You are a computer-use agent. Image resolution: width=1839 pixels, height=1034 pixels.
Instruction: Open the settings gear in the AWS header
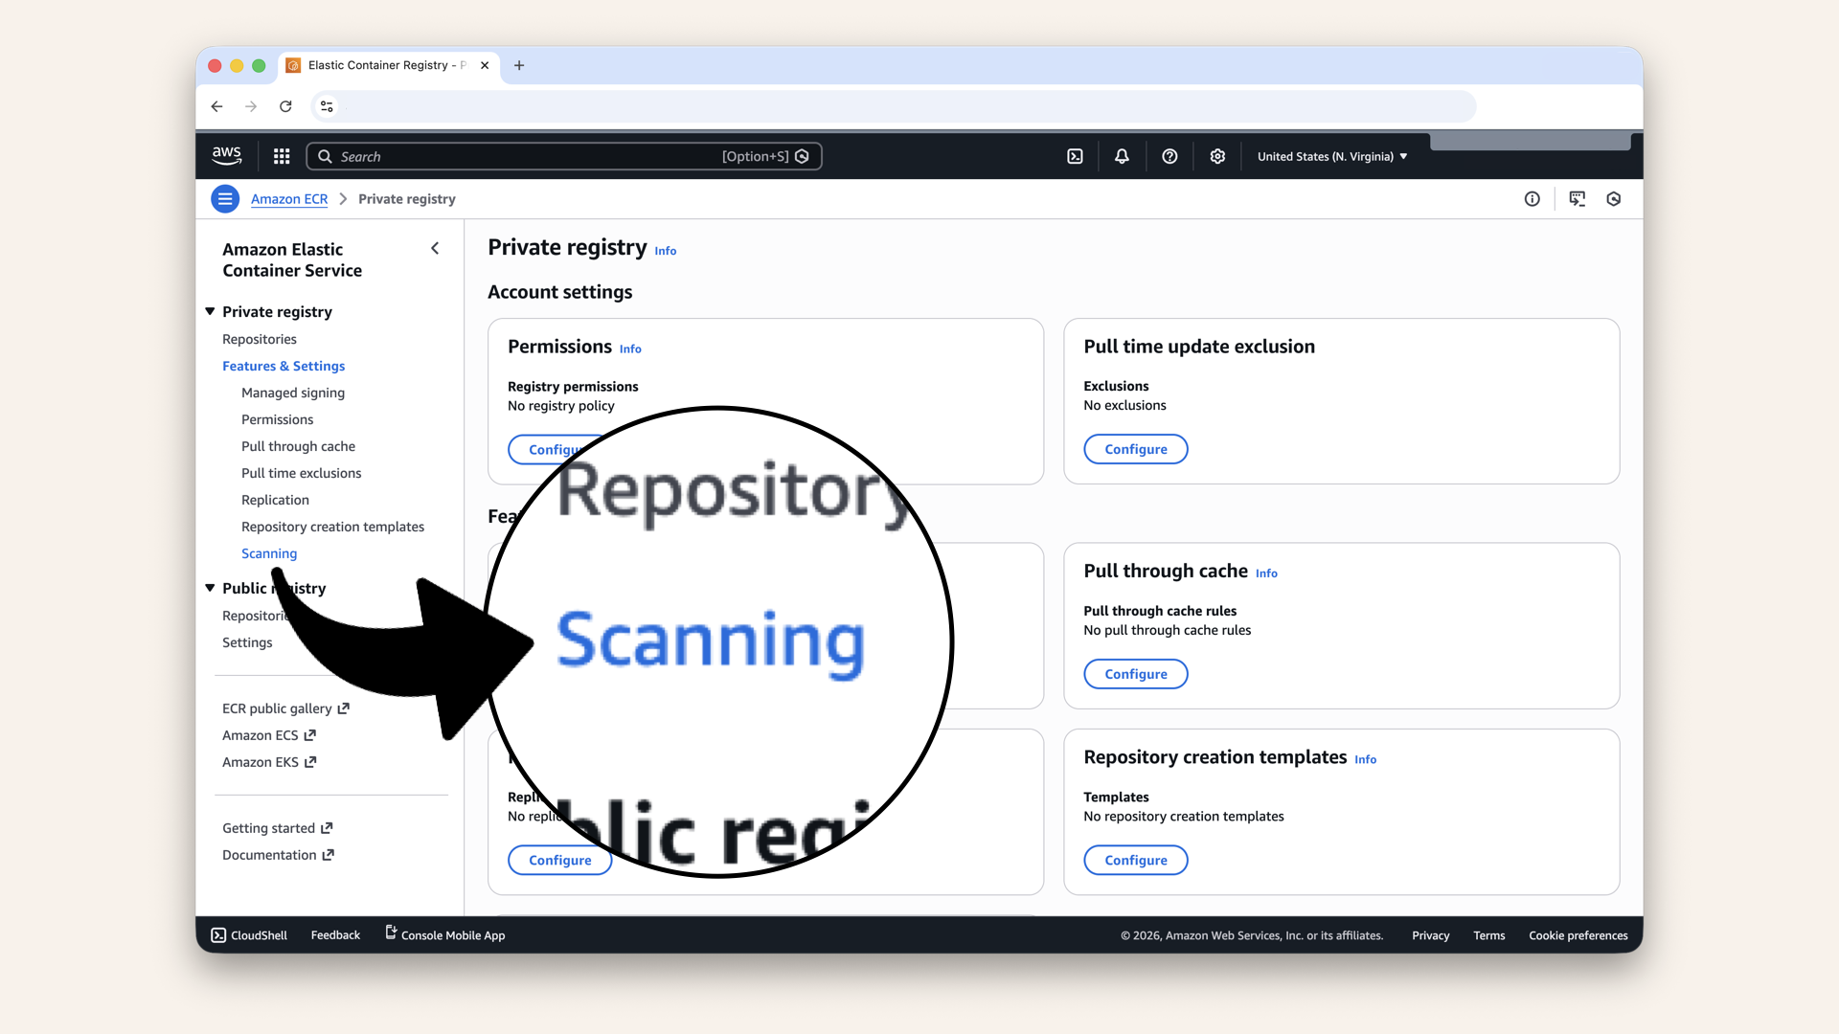[1217, 156]
